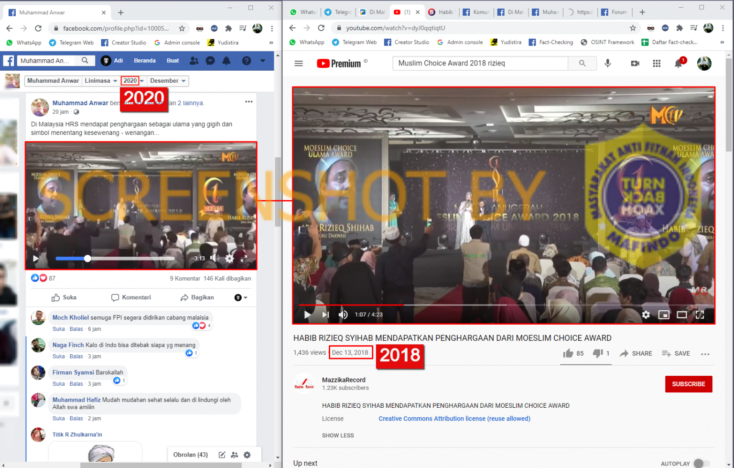
Task: Expand Facebook video to fullscreen
Action: point(244,259)
